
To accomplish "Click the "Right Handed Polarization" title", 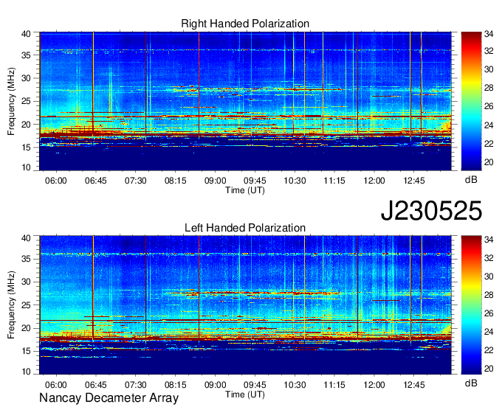I will (x=245, y=24).
